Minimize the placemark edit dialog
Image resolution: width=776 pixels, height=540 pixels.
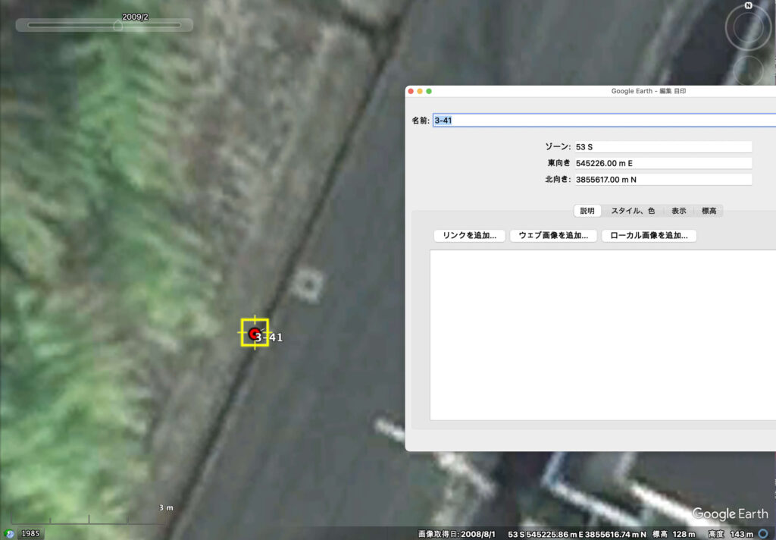(x=420, y=91)
